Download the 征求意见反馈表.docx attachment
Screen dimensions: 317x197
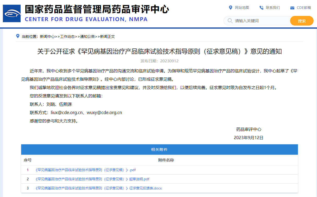98,188
